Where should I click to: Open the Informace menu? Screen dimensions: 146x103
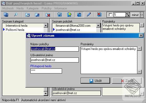[61, 8]
